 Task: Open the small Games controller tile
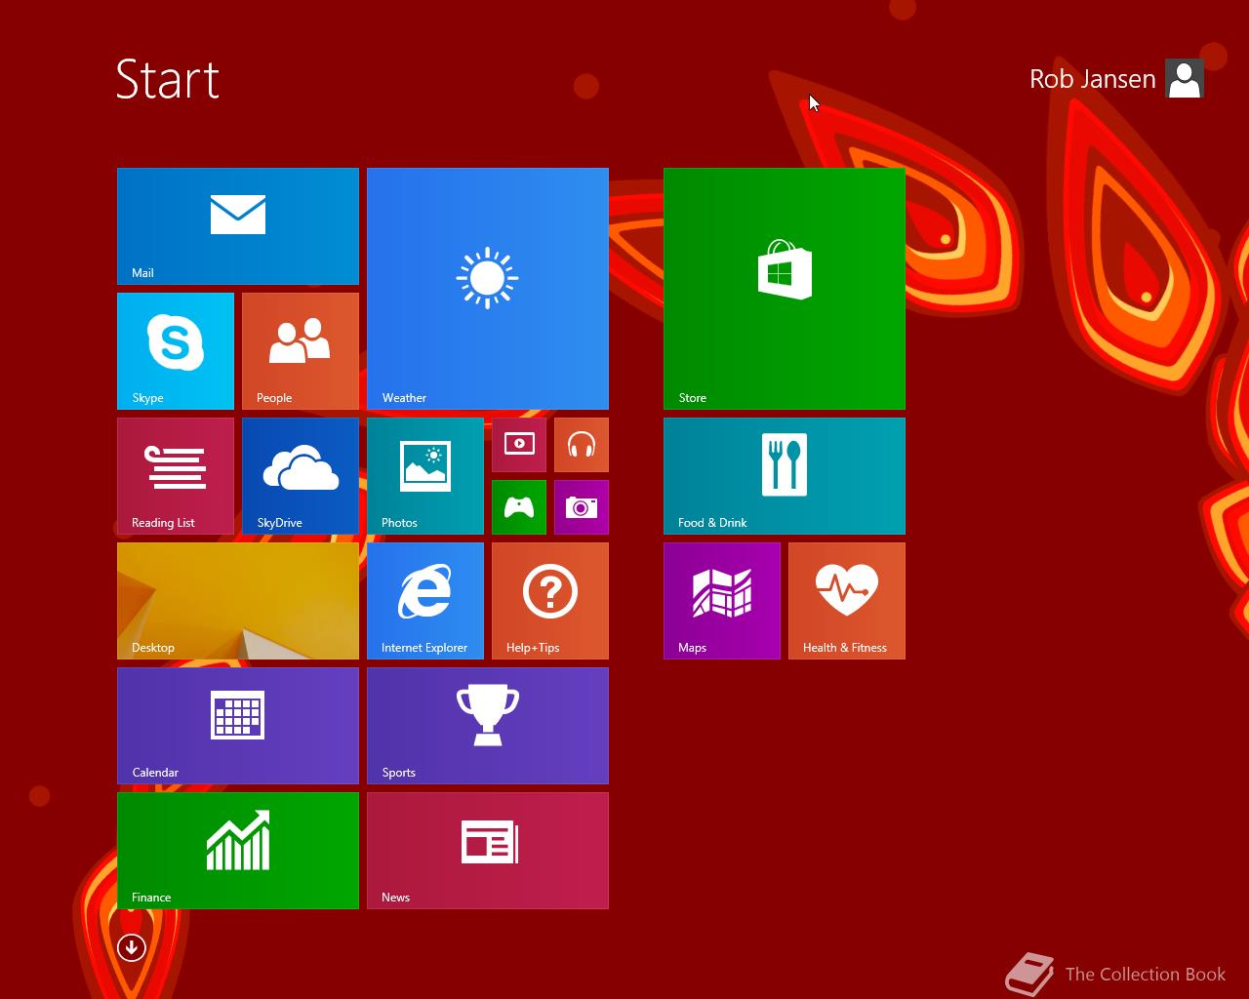[x=519, y=507]
